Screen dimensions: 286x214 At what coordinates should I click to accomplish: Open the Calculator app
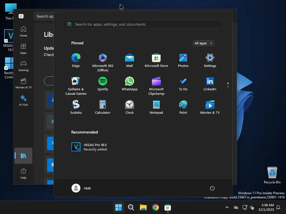click(103, 107)
